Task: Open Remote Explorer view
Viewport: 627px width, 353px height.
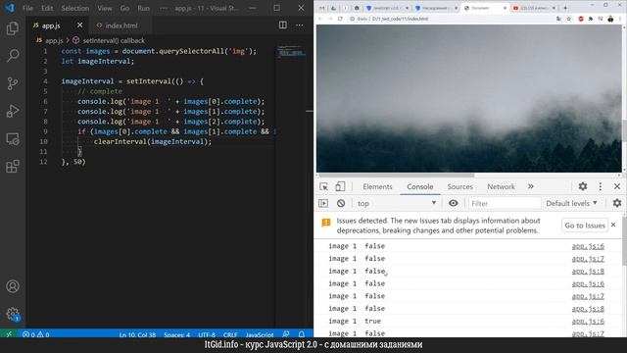Action: pos(13,139)
